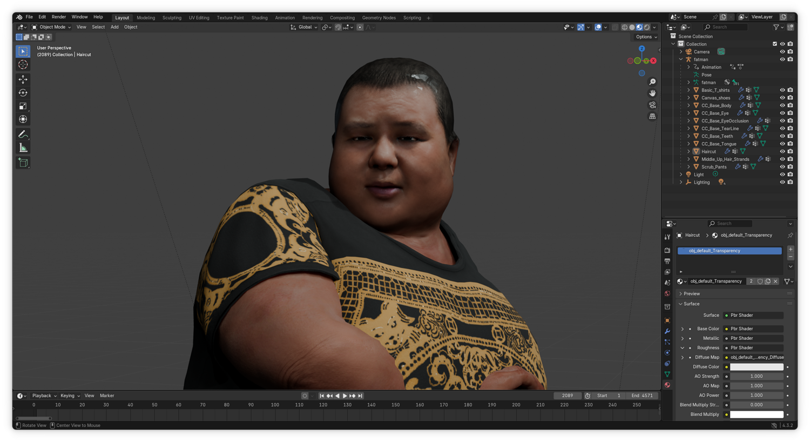Screen dimensions: 810x442
Task: Toggle visibility of Light collection item
Action: point(782,175)
